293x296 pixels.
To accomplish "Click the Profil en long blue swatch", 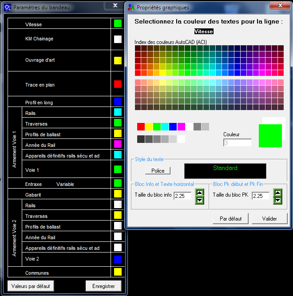I will [x=118, y=101].
